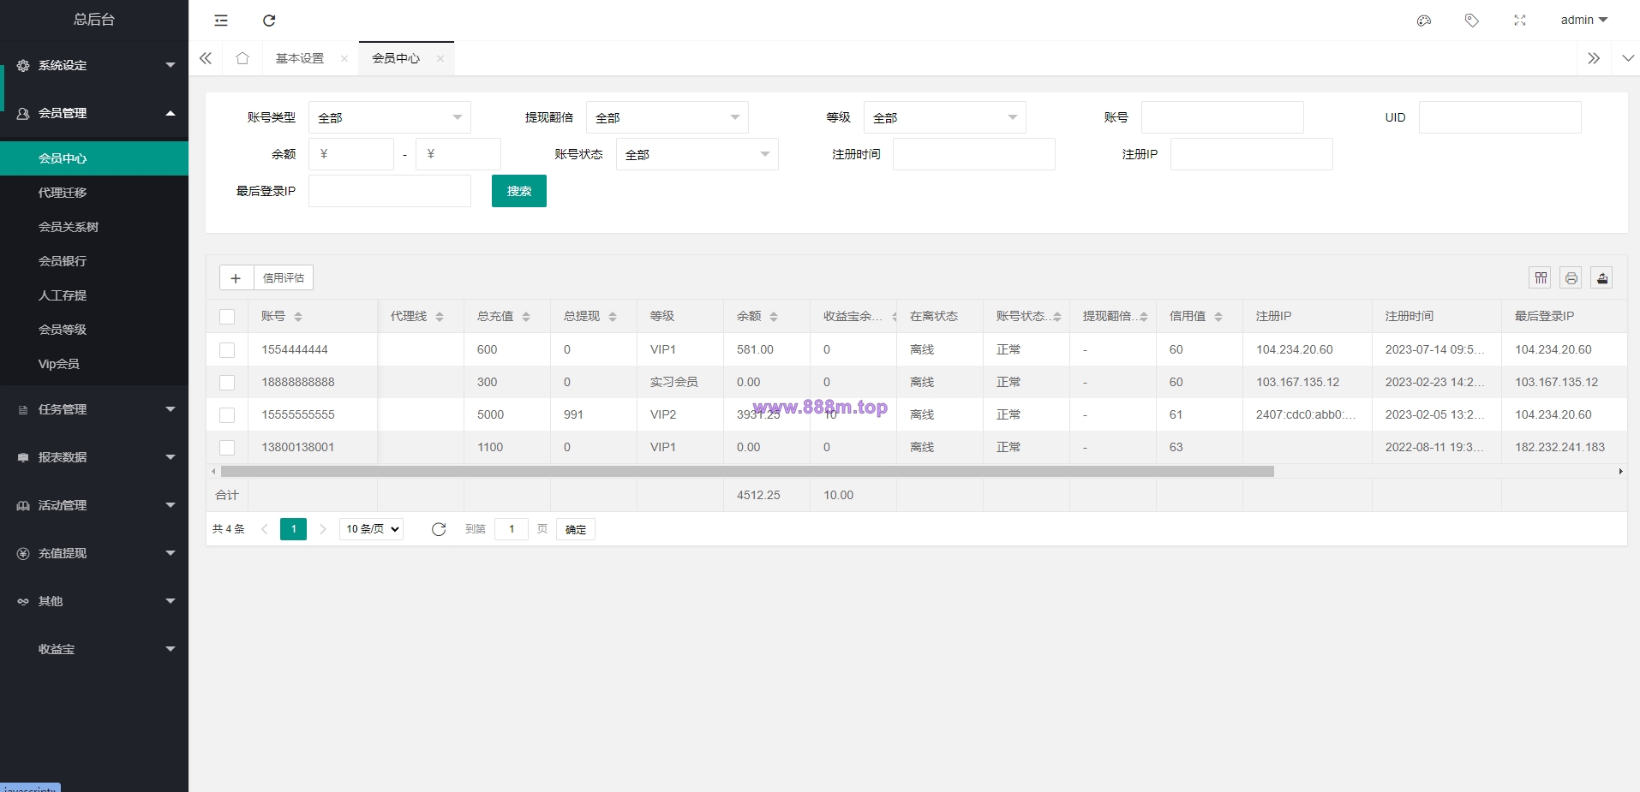Click the 信用评估 button

(x=284, y=278)
